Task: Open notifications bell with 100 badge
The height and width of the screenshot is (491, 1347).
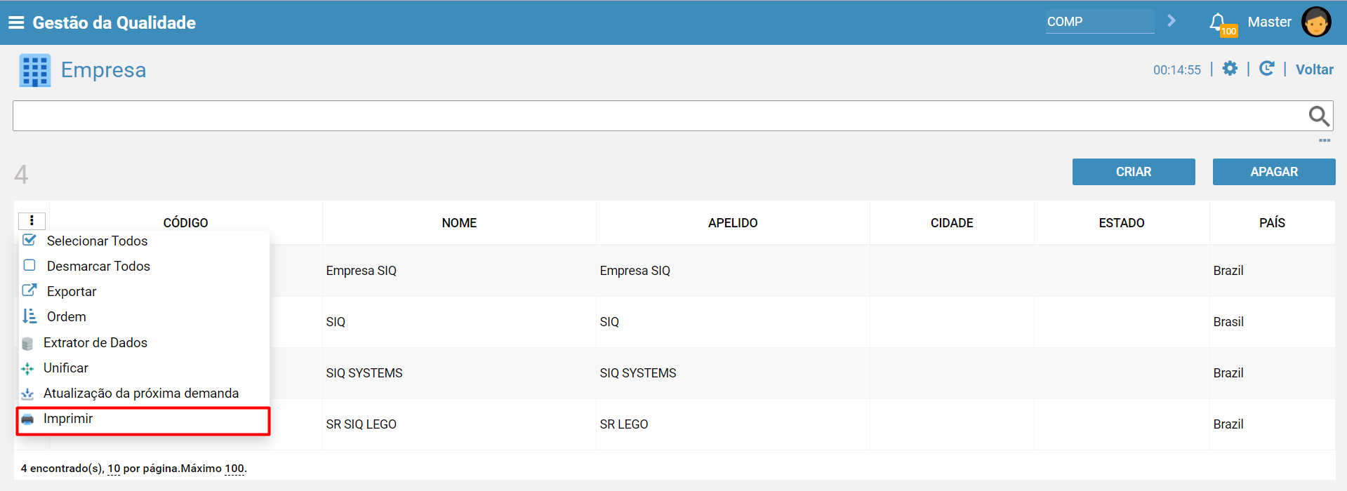Action: pyautogui.click(x=1221, y=24)
